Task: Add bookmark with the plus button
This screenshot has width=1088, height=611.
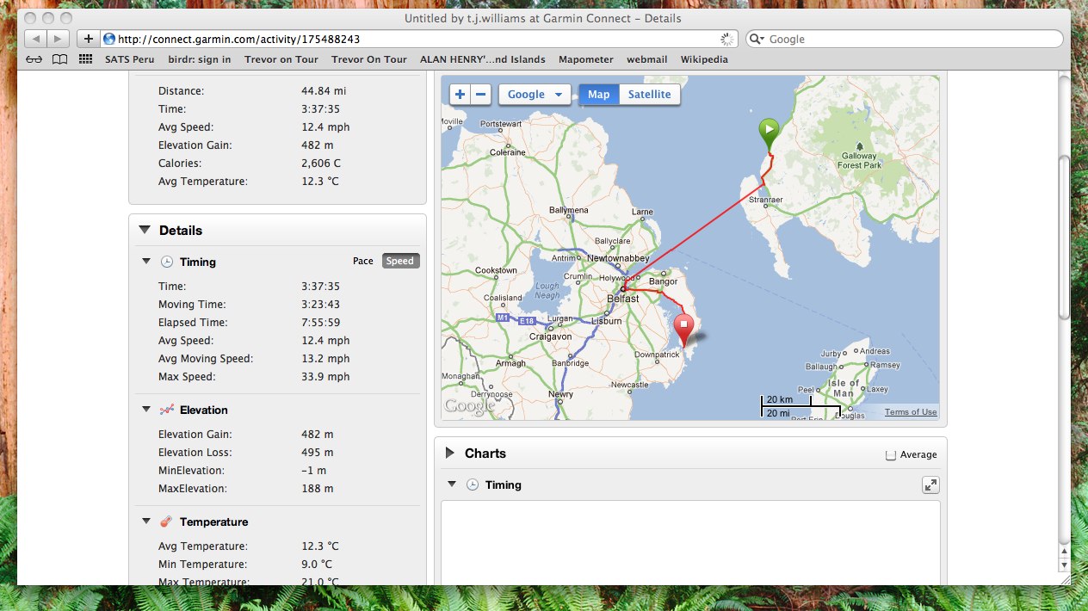Action: point(88,39)
